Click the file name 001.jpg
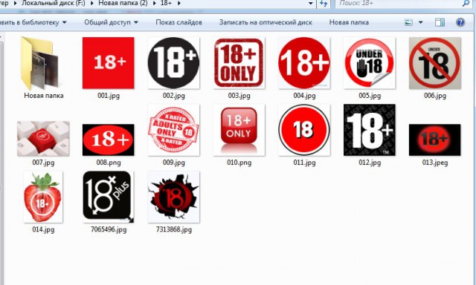 pos(109,96)
